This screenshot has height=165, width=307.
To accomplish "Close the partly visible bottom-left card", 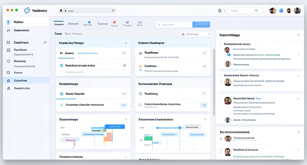I will [x=126, y=157].
